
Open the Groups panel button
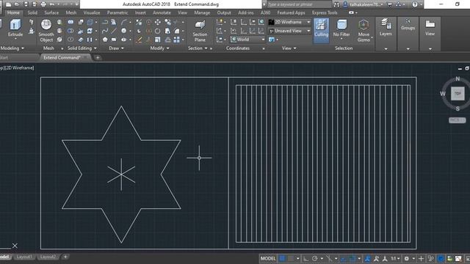[408, 24]
